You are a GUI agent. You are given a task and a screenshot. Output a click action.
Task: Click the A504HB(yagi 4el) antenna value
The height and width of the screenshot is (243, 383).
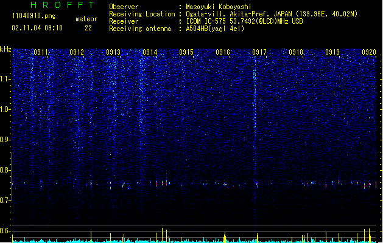215,29
